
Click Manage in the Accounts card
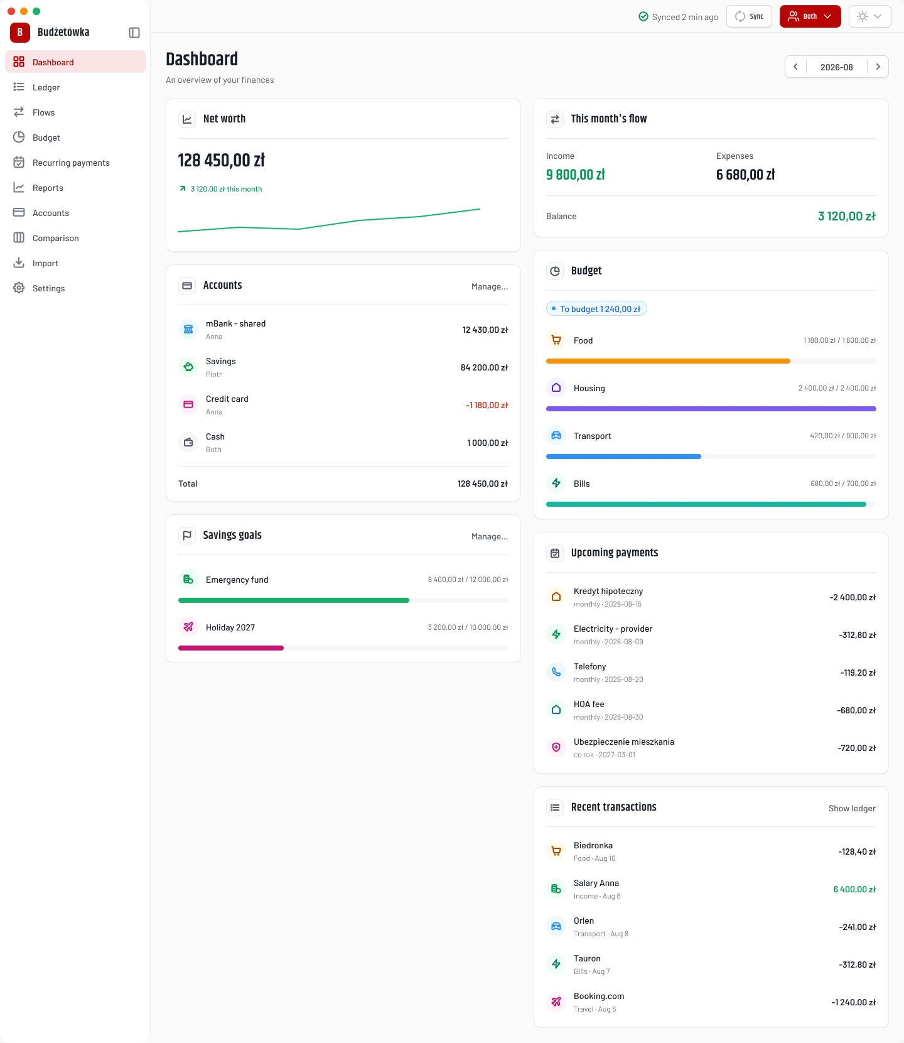coord(490,286)
